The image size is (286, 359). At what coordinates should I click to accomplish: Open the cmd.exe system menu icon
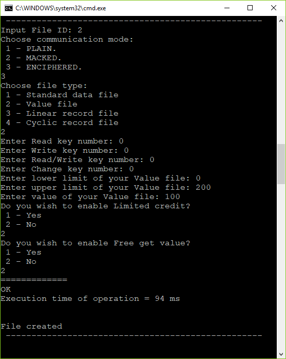point(8,8)
